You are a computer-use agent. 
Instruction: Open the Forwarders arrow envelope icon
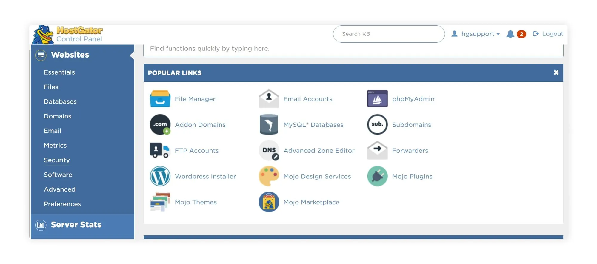377,150
